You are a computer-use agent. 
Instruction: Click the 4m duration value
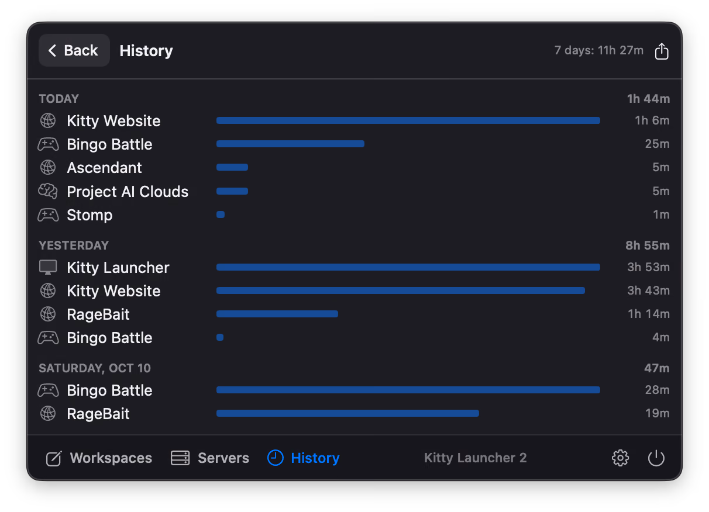tap(661, 338)
